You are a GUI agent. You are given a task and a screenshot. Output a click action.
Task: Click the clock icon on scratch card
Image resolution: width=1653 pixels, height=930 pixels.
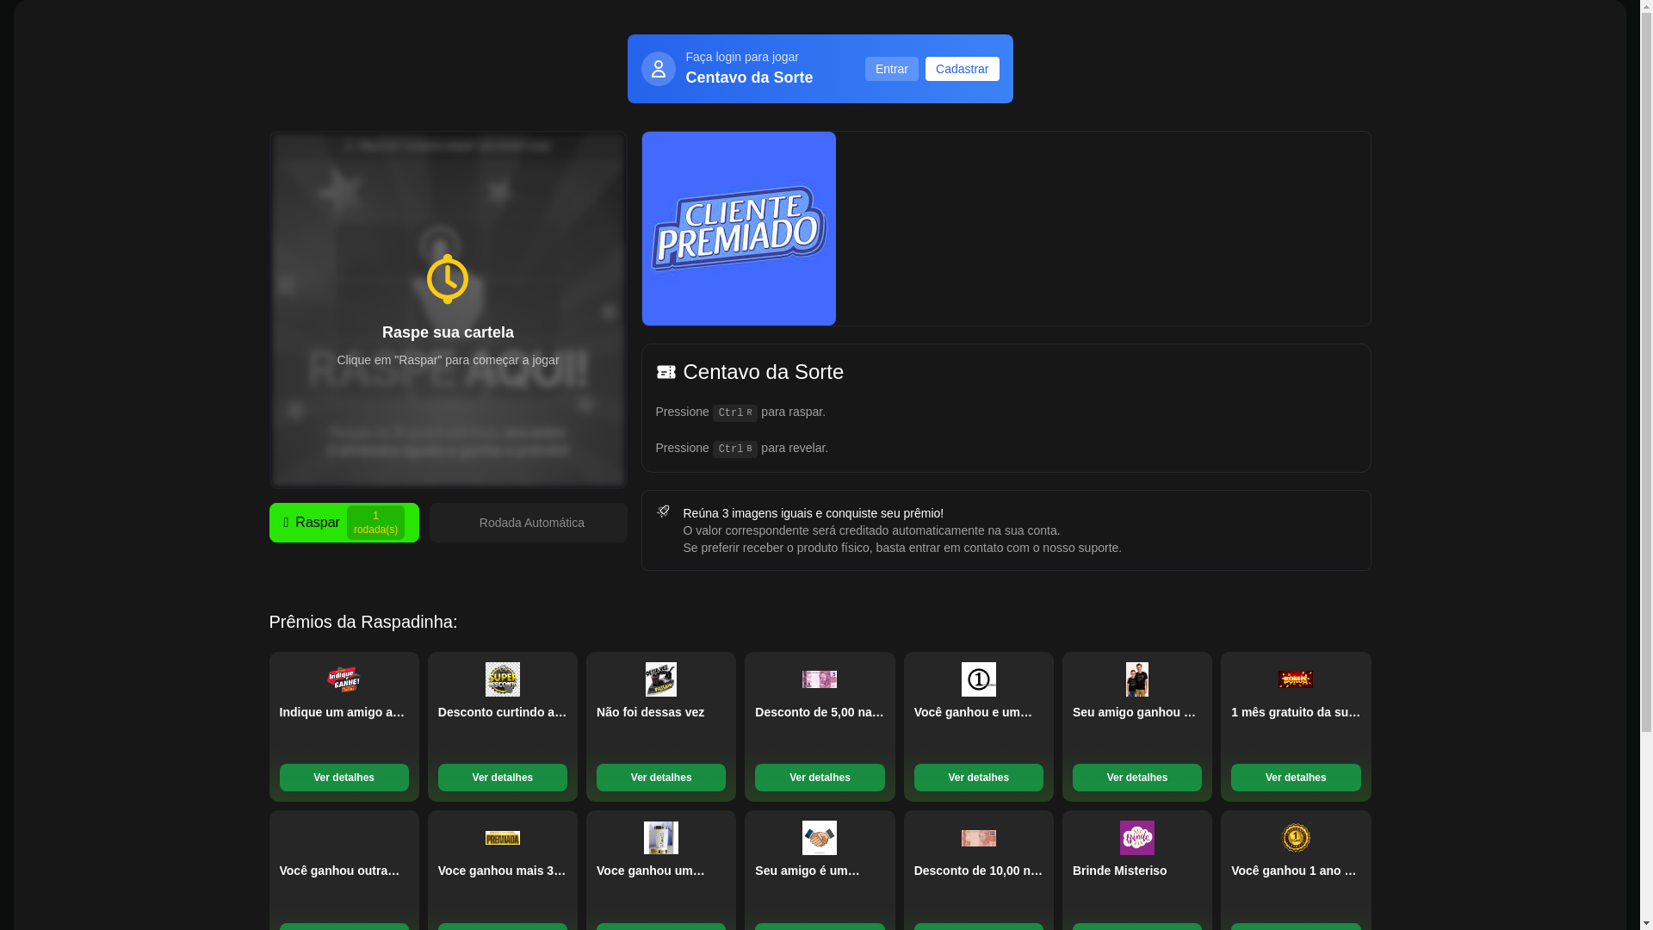coord(448,279)
